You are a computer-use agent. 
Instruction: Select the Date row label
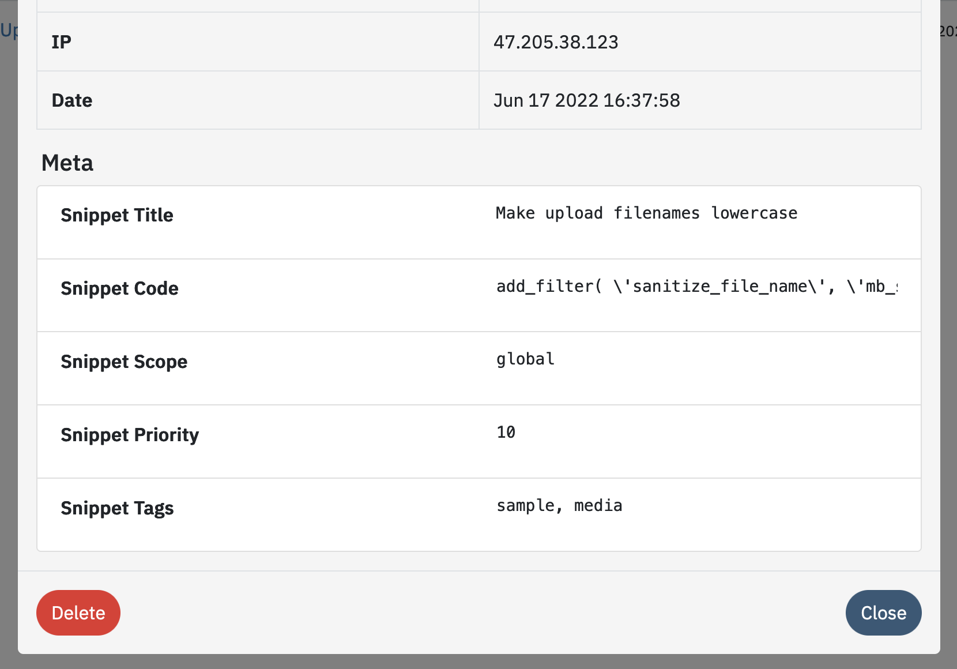pyautogui.click(x=71, y=100)
